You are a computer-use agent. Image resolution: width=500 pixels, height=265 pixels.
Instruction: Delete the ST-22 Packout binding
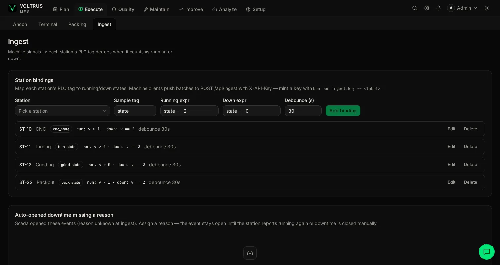[471, 182]
